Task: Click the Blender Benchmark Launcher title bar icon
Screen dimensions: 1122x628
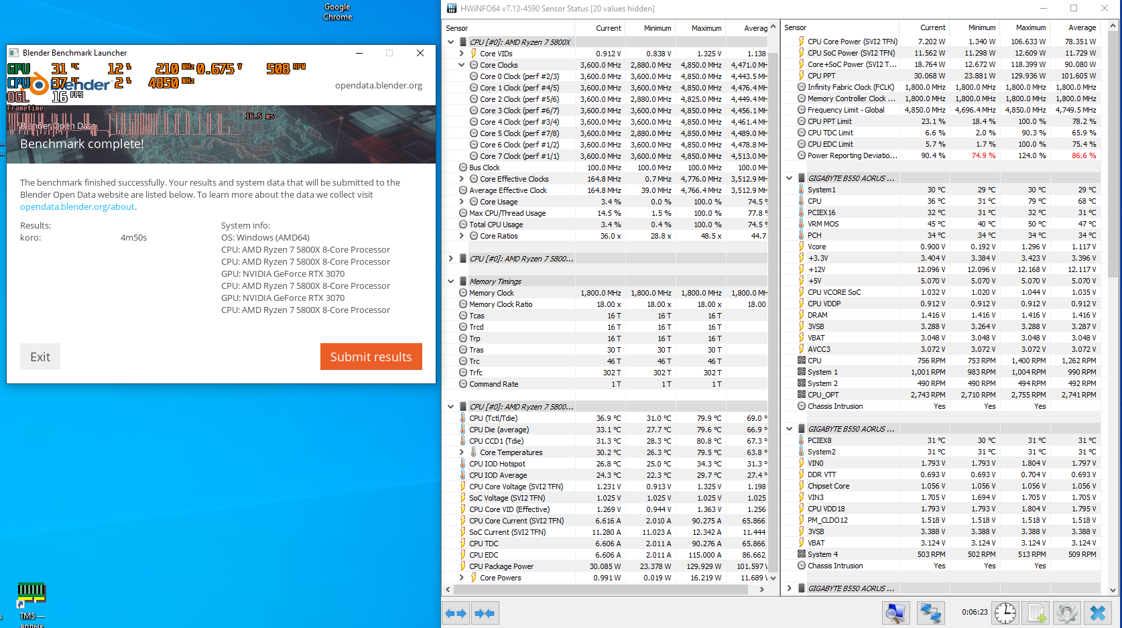Action: coord(13,53)
